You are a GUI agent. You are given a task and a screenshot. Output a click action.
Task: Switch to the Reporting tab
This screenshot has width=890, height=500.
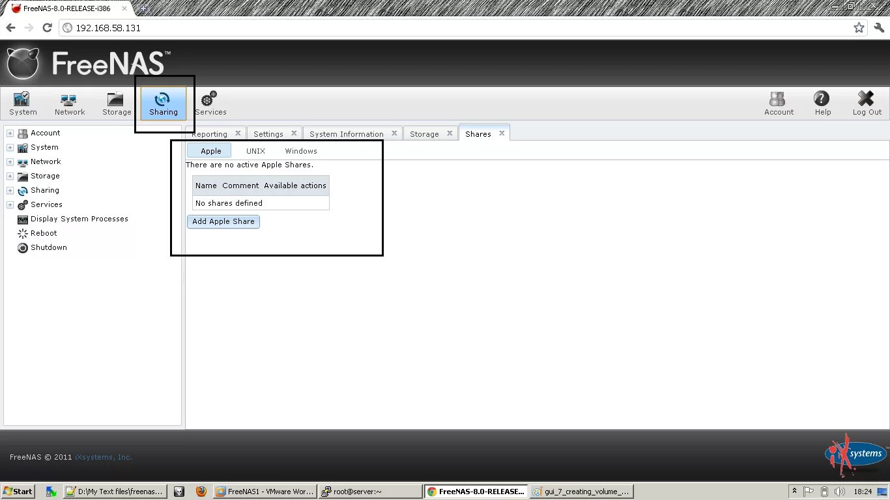(209, 134)
